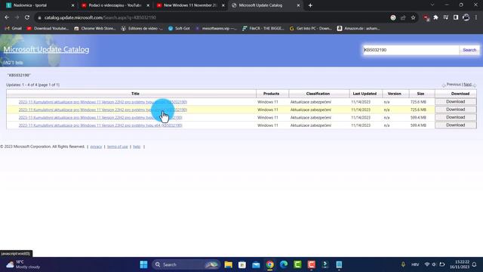
Task: Open the notification bell in system tray
Action: (474, 264)
